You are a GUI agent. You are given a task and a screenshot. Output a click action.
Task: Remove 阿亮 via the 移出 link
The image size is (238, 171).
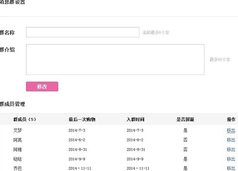coord(231,140)
